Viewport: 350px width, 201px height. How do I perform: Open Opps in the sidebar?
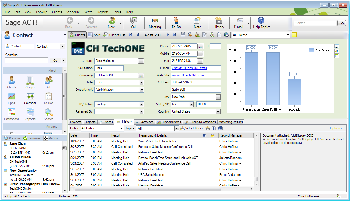pos(11,98)
